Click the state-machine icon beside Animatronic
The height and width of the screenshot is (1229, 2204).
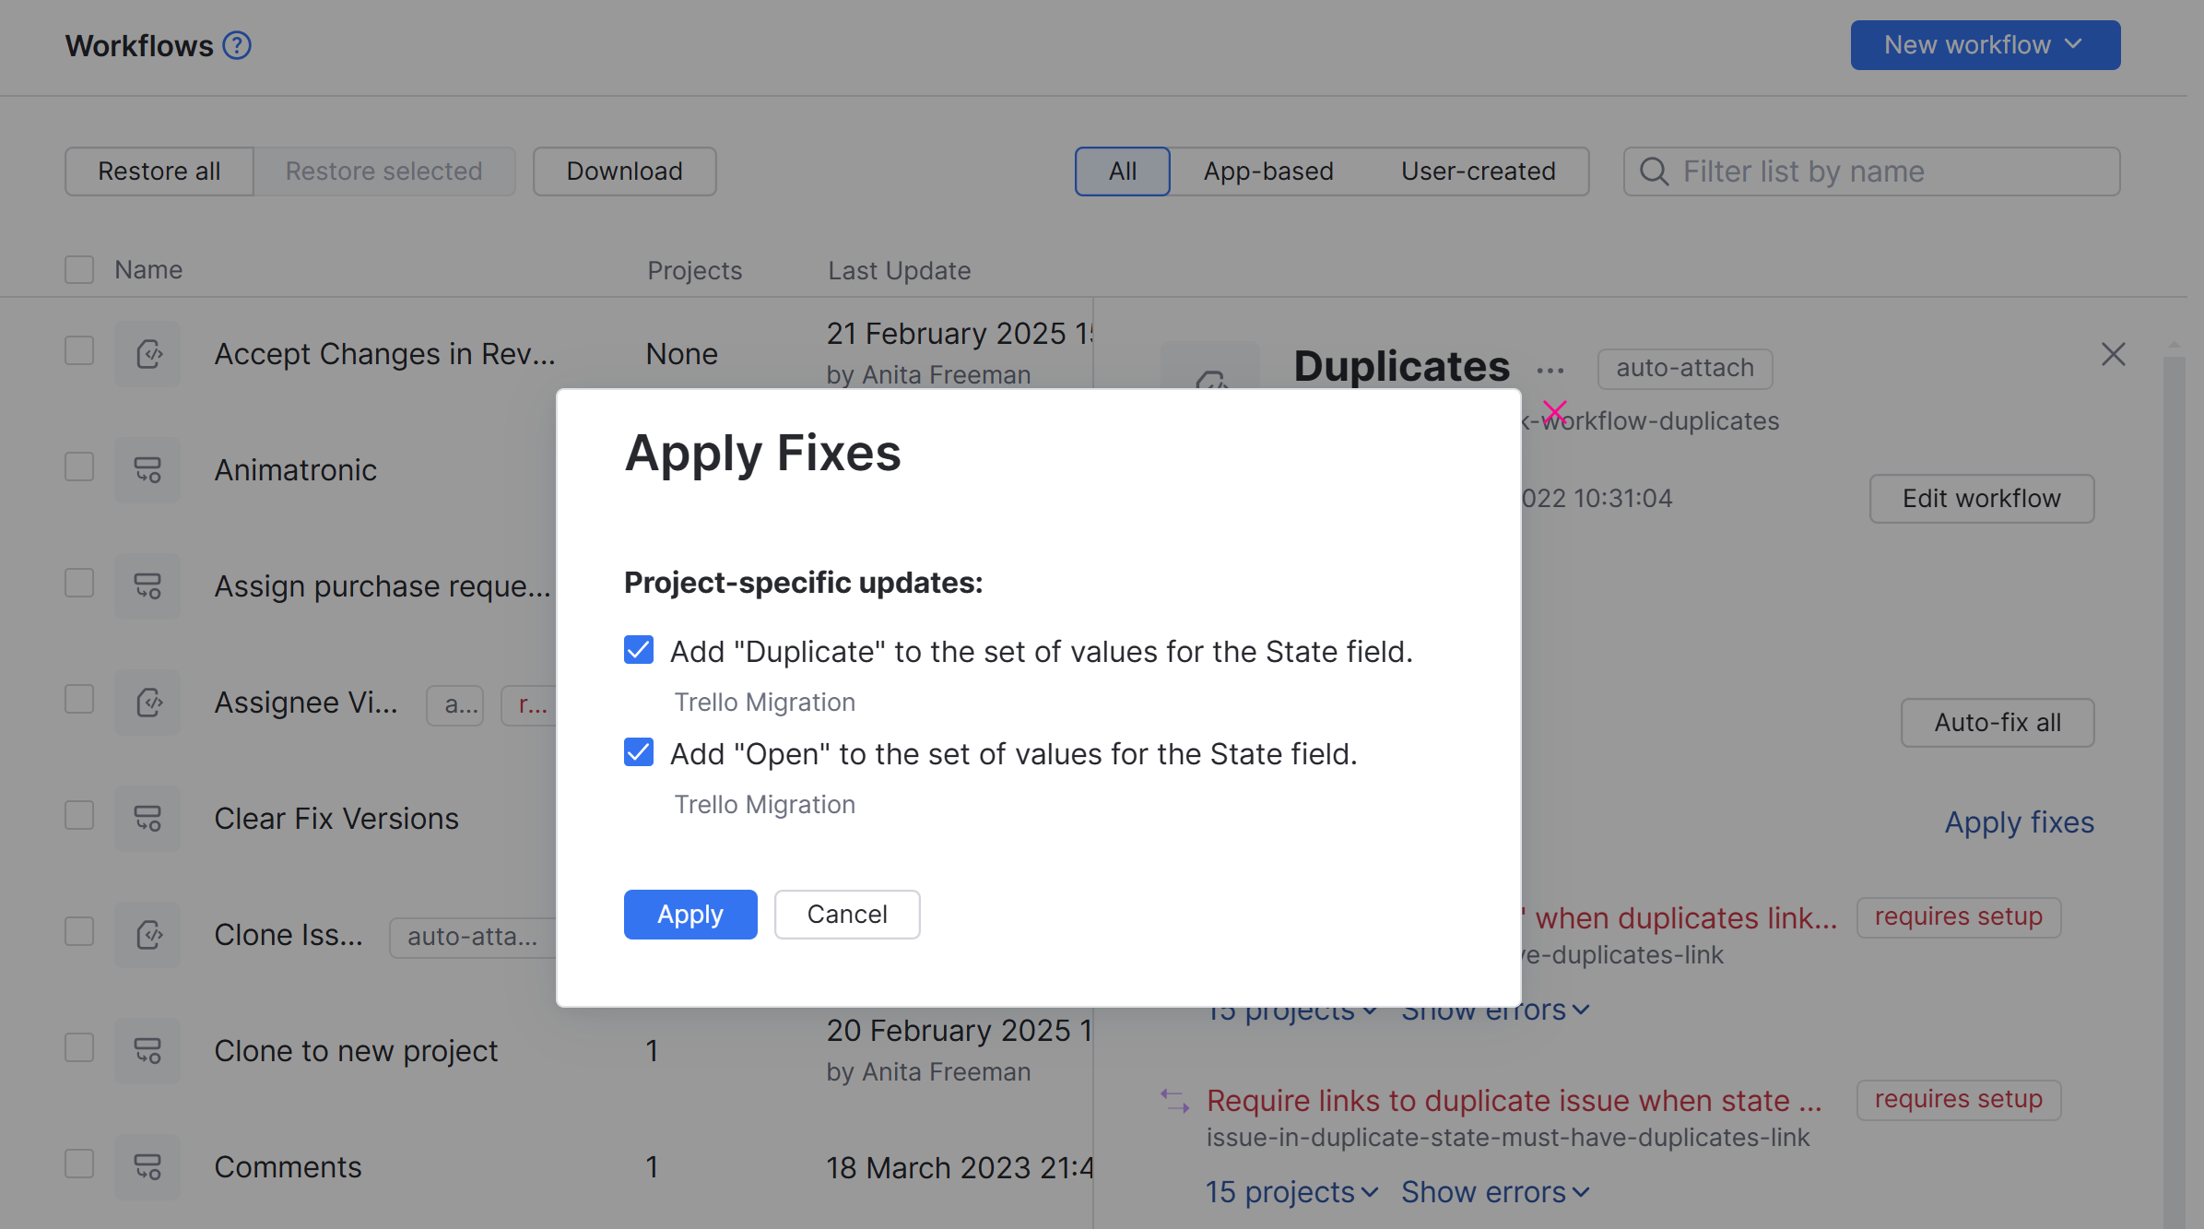tap(147, 469)
